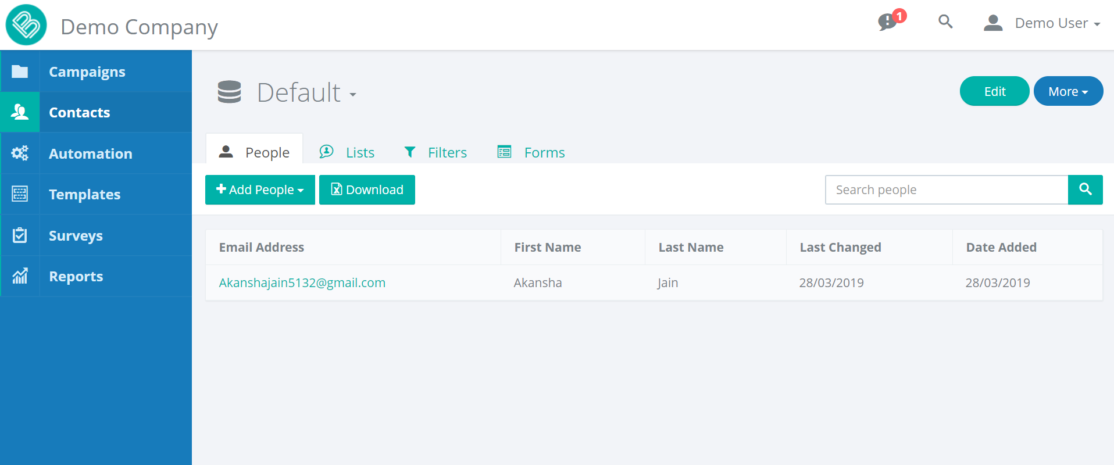The height and width of the screenshot is (465, 1114).
Task: Click the Templates icon in sidebar
Action: click(20, 194)
